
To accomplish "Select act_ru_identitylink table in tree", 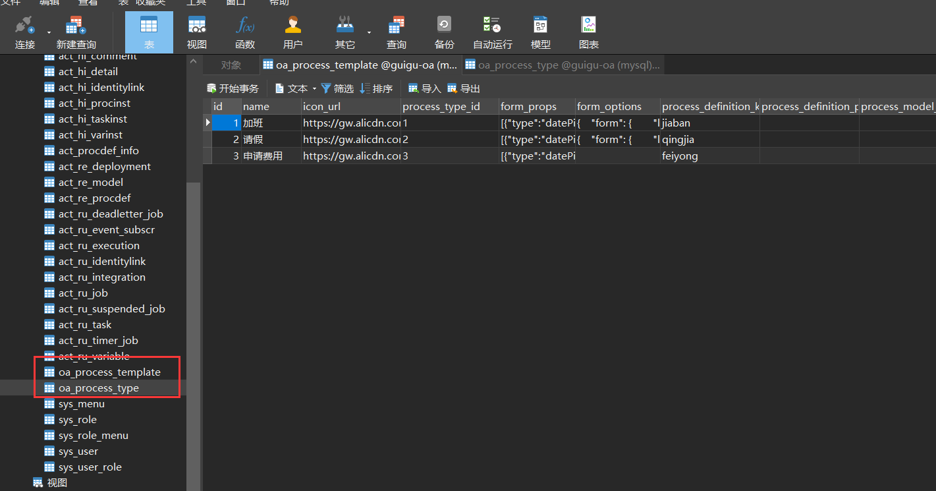I will click(x=101, y=261).
